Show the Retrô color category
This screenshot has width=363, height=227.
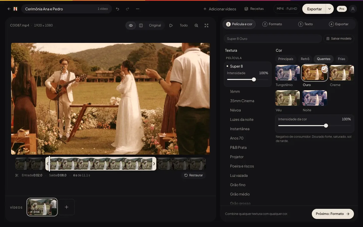coord(305,59)
